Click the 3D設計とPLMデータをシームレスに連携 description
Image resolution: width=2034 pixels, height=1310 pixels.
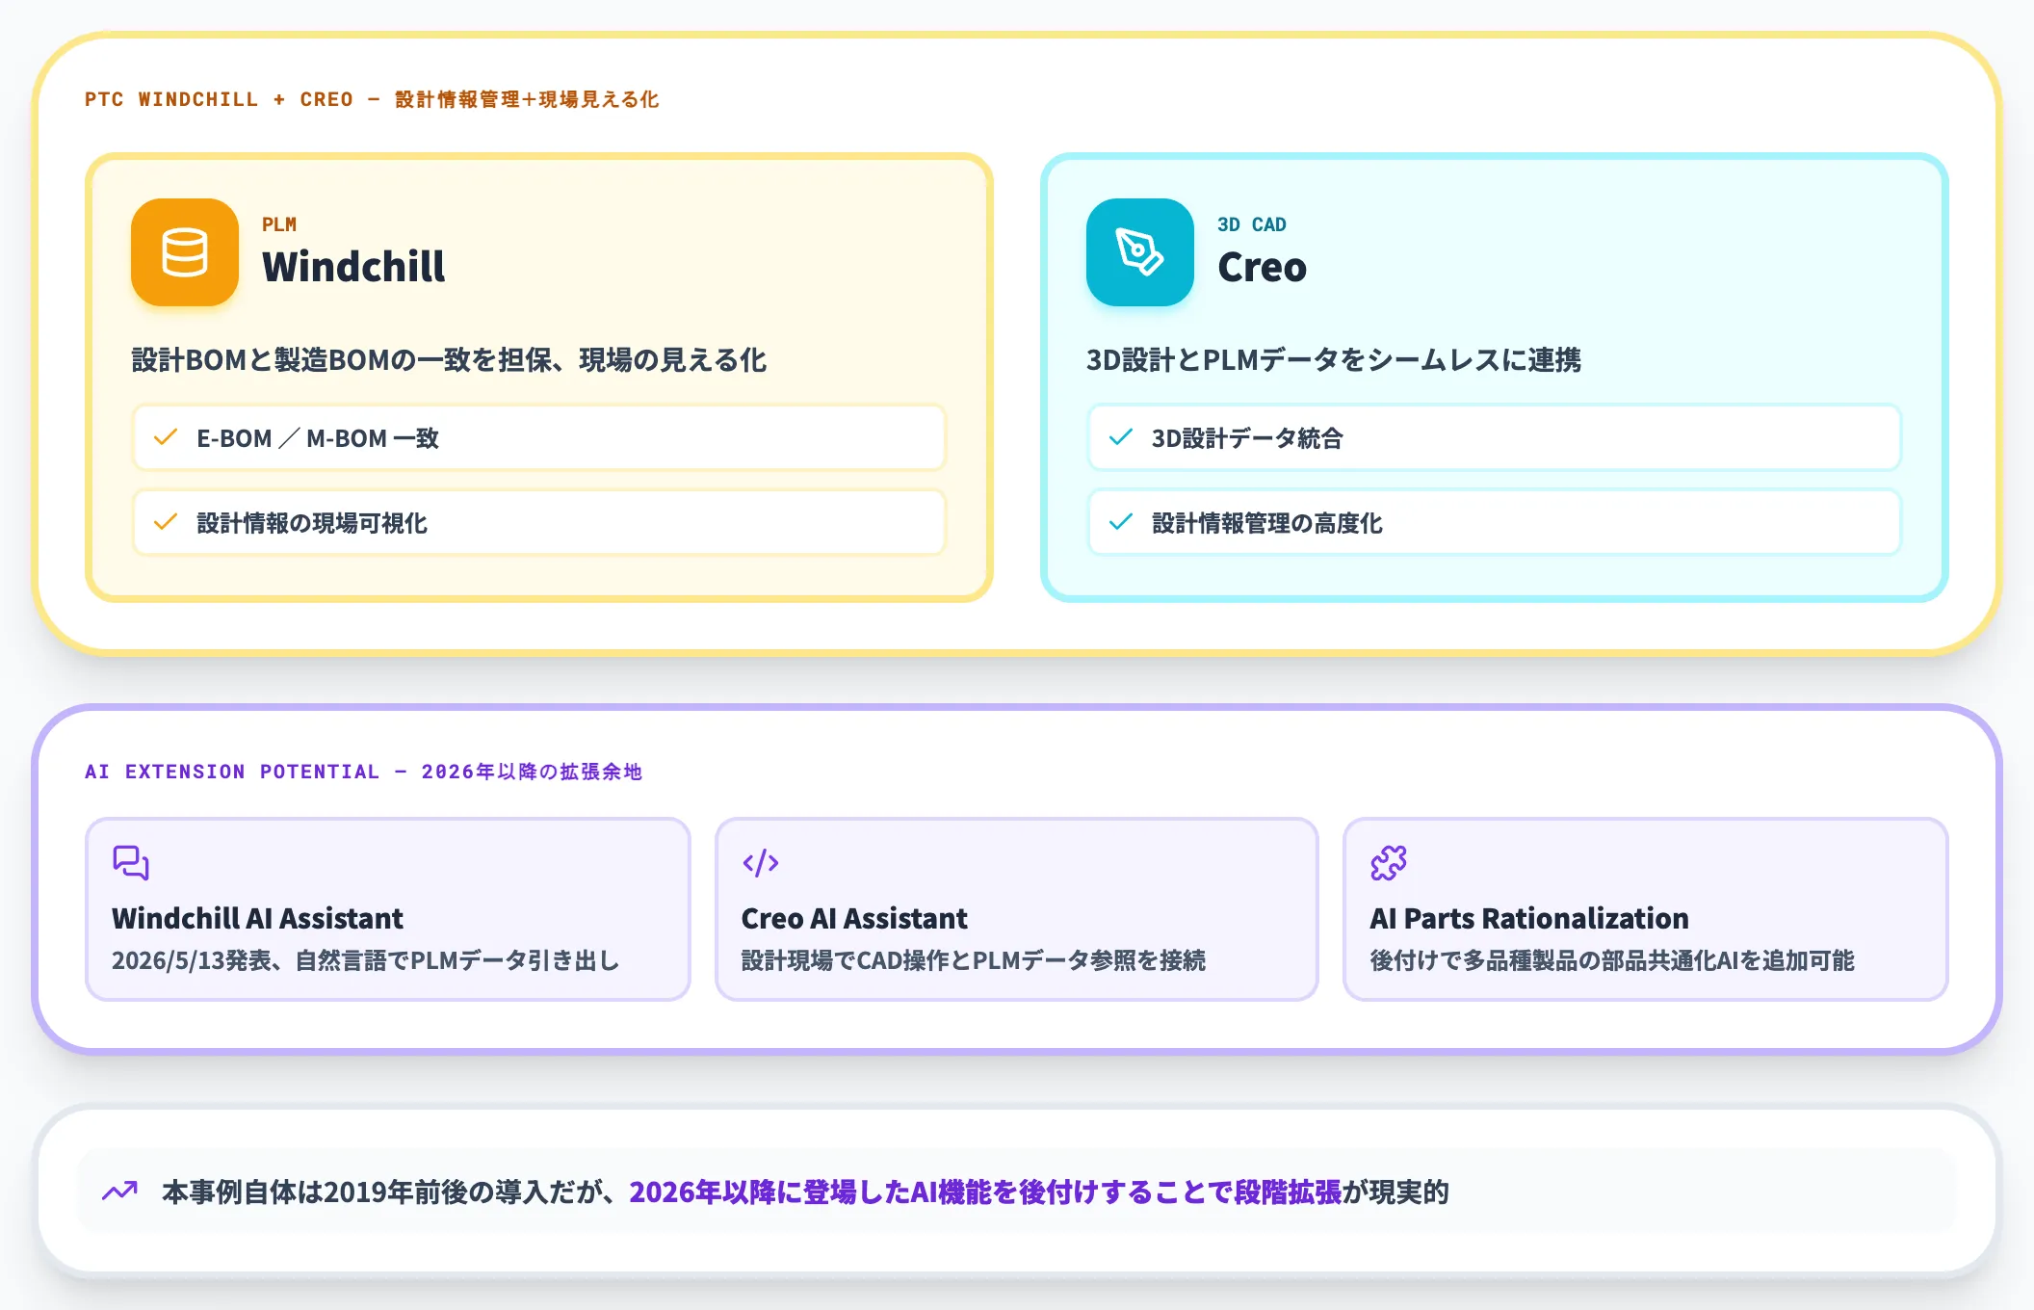point(1334,360)
